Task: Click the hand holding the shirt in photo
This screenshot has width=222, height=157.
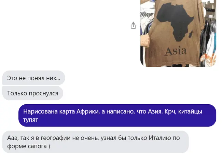Action: tap(145, 40)
